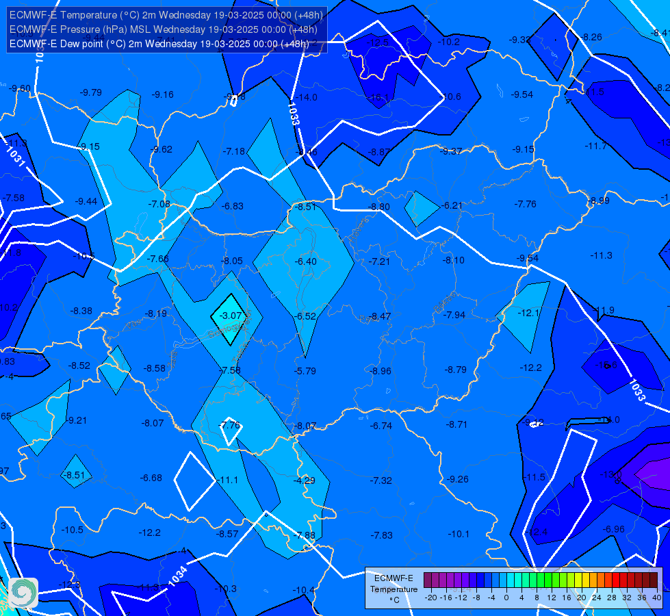Click the legend title 'ECMWF-E Temperature °C'
The image size is (670, 616).
[394, 589]
